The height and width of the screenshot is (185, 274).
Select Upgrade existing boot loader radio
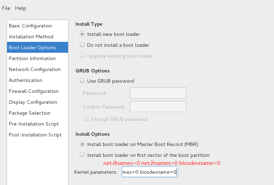[82, 56]
